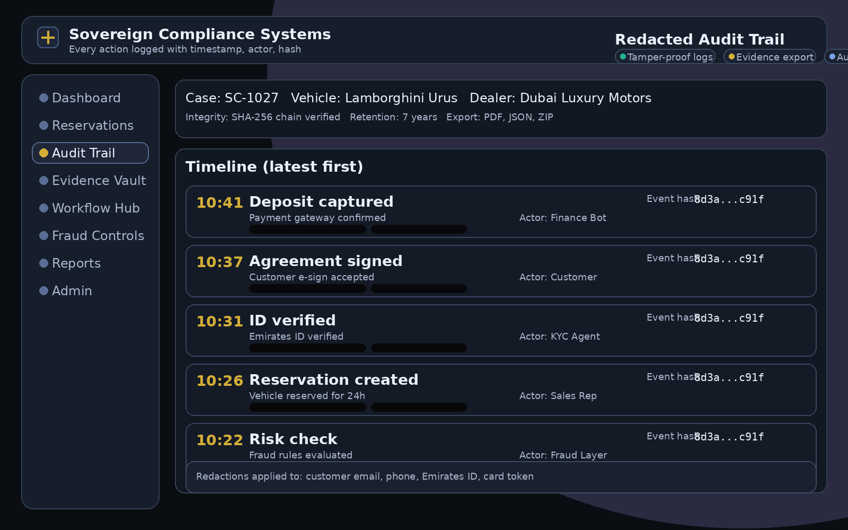Click the yellow Evidence export dot
The width and height of the screenshot is (848, 530).
click(x=732, y=57)
